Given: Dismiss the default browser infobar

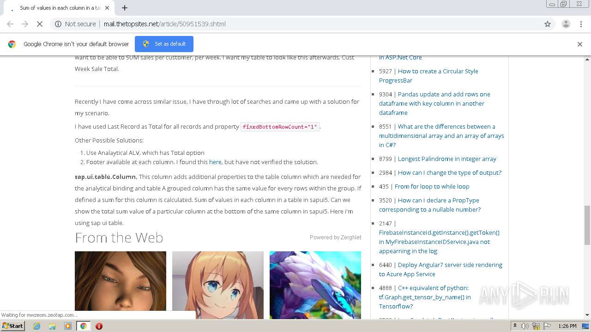Looking at the screenshot, I should click(x=580, y=44).
